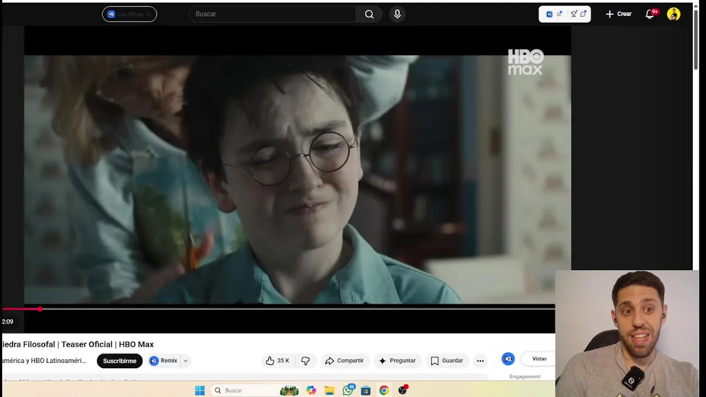Open the vidIQ trophy icon
The width and height of the screenshot is (706, 397).
coord(574,14)
